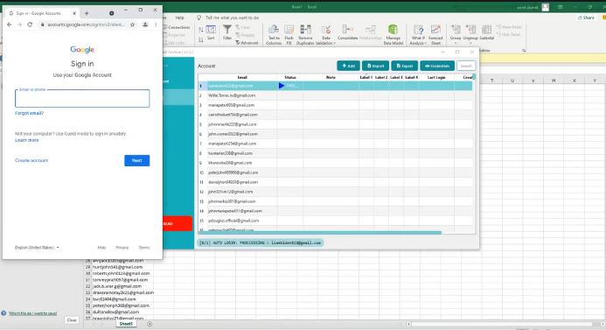Reload the Google sign-in page
The image size is (606, 330).
pyautogui.click(x=30, y=25)
